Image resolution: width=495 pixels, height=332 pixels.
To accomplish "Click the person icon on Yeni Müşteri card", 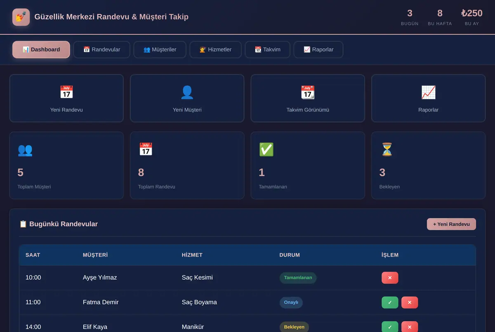I will [x=187, y=92].
